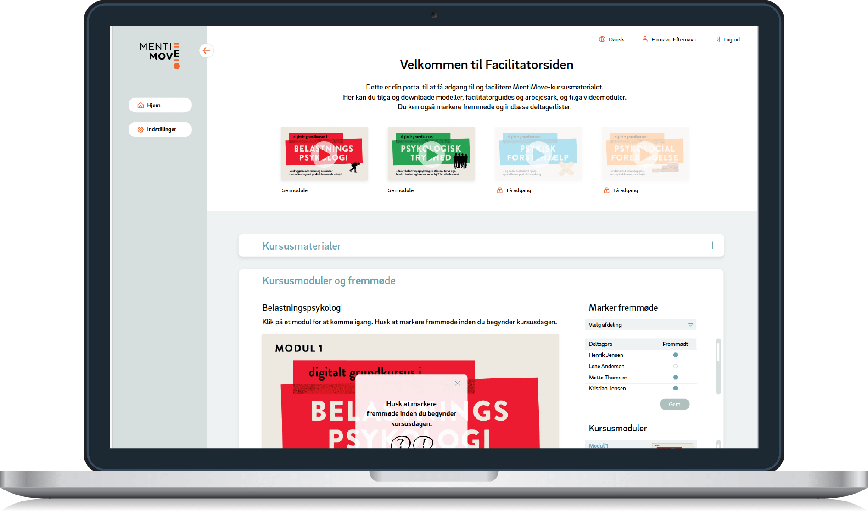Viewport: 868px width, 512px height.
Task: Click the Kursusmoduler heading on the right
Action: tap(618, 428)
